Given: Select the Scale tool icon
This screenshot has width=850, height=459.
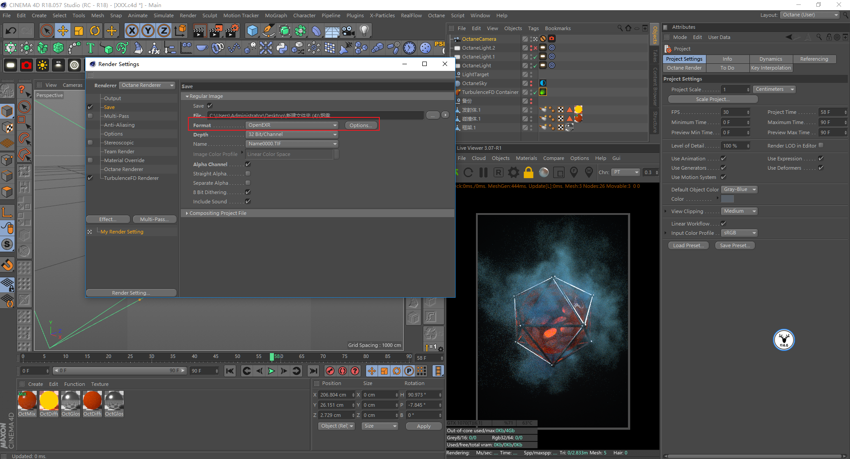Looking at the screenshot, I should point(79,31).
